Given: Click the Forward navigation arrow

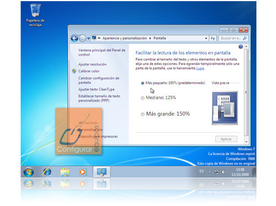Looking at the screenshot, I should click(83, 39).
